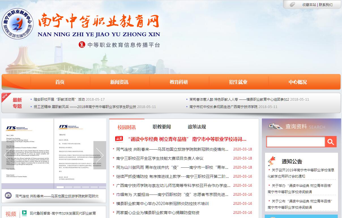Select the first slideshow indicator dot
Screen dimensions: 342x218
click(x=60, y=187)
